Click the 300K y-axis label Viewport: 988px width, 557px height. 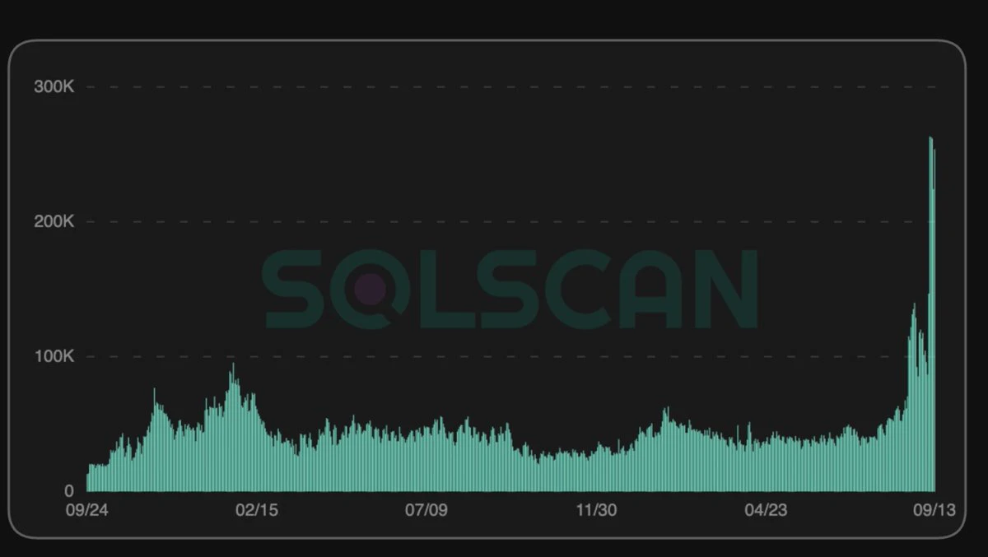54,87
